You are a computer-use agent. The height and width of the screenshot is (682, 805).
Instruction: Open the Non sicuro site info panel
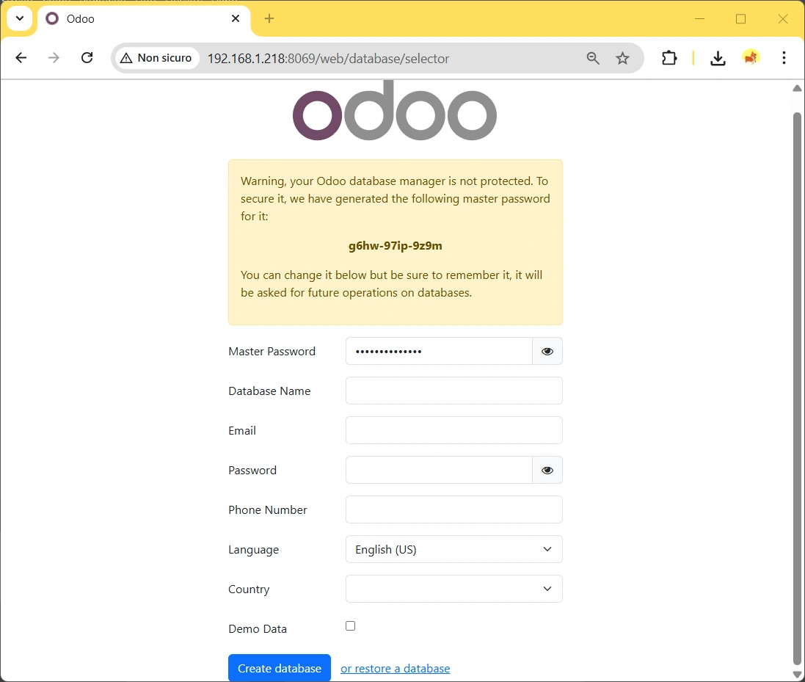(156, 57)
